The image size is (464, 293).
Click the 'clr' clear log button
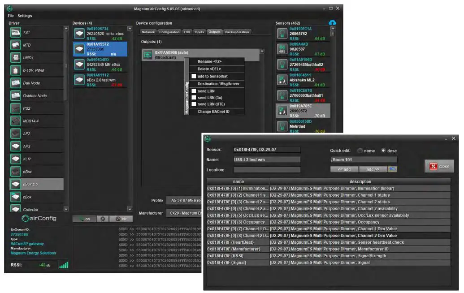pos(121,219)
